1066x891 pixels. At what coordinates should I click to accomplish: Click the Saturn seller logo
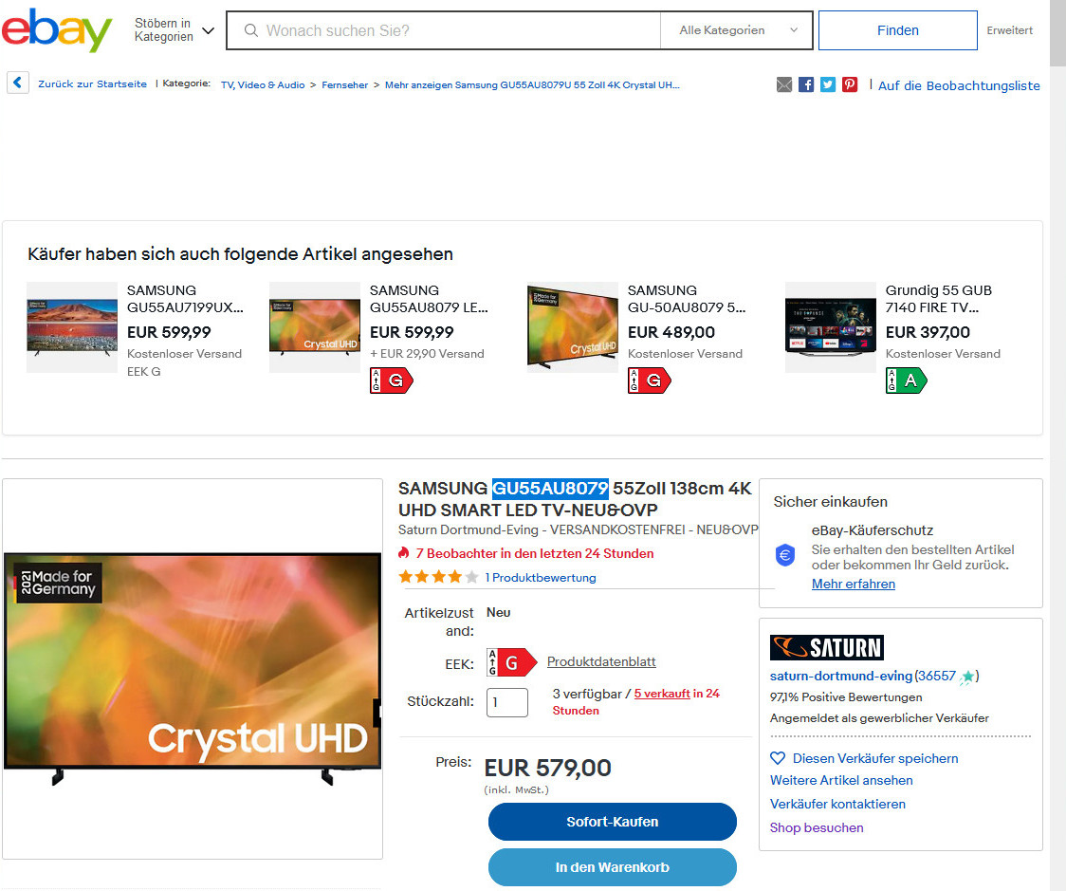827,647
